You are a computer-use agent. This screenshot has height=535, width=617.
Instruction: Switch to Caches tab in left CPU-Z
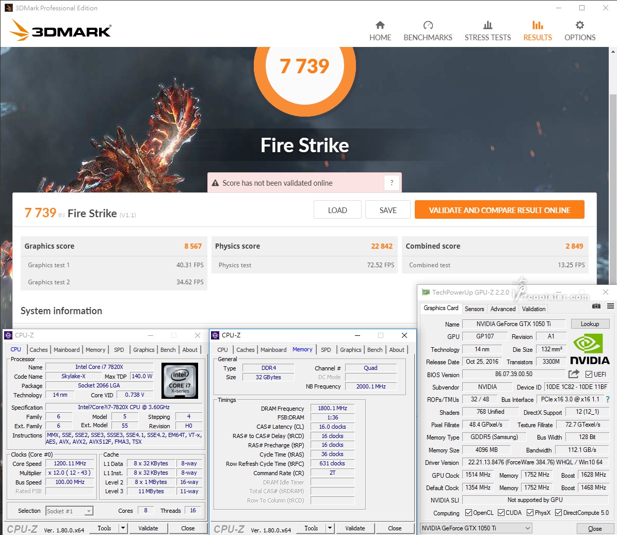tap(39, 350)
